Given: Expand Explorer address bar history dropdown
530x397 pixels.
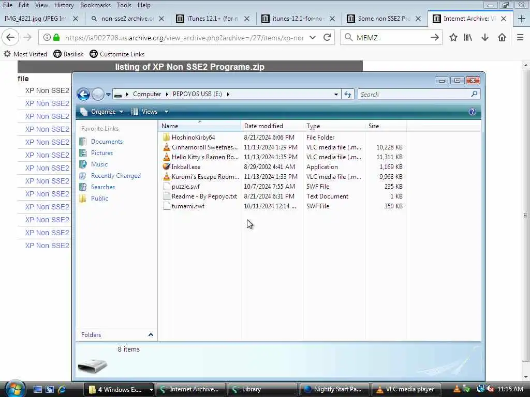Looking at the screenshot, I should tap(336, 94).
